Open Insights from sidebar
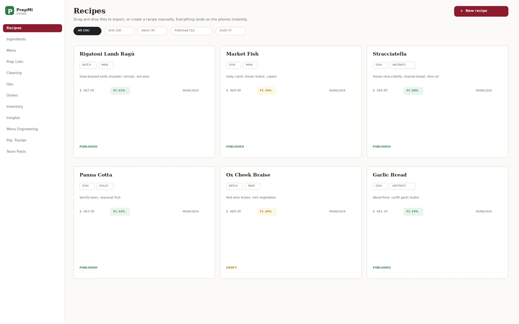Image resolution: width=519 pixels, height=324 pixels. click(32, 118)
